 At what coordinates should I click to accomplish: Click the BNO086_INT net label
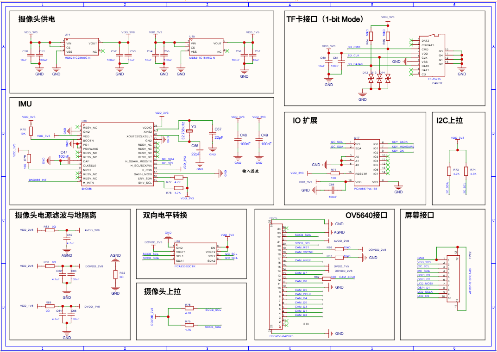[x=38, y=180]
